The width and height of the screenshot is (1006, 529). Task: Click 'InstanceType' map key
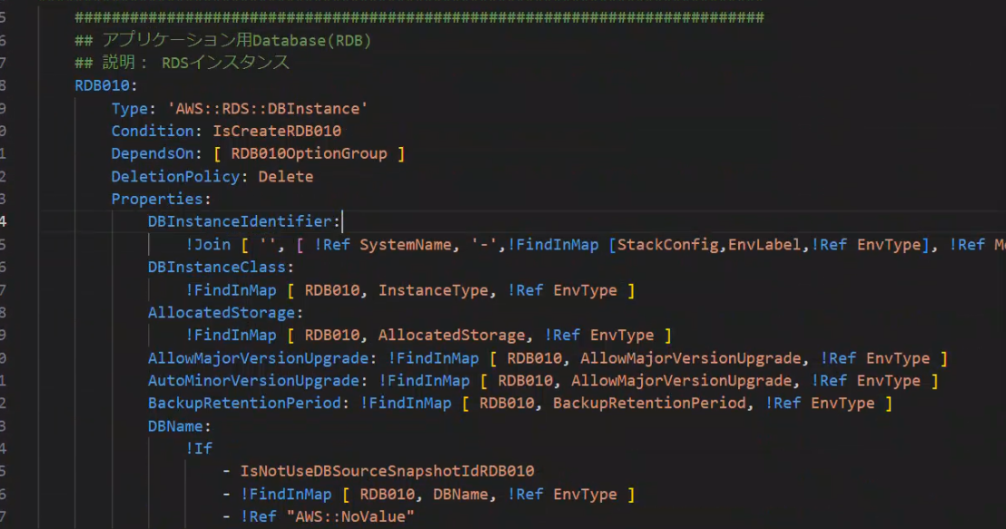pos(433,290)
